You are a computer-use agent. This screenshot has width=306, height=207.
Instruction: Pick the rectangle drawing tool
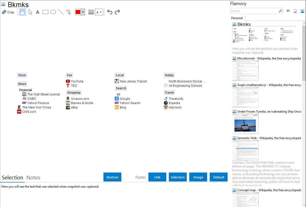point(45,12)
